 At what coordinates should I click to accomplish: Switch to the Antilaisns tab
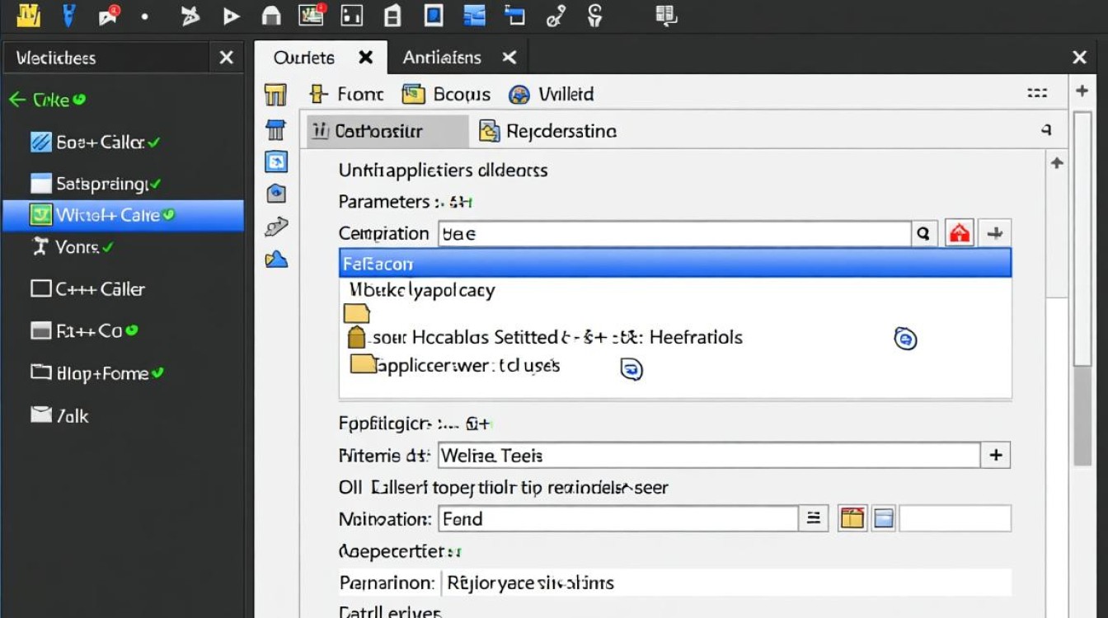442,58
